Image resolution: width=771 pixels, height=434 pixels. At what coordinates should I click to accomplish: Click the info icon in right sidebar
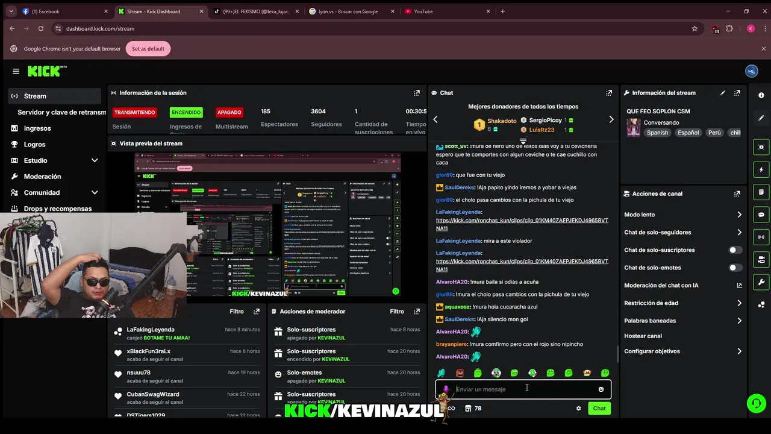761,95
